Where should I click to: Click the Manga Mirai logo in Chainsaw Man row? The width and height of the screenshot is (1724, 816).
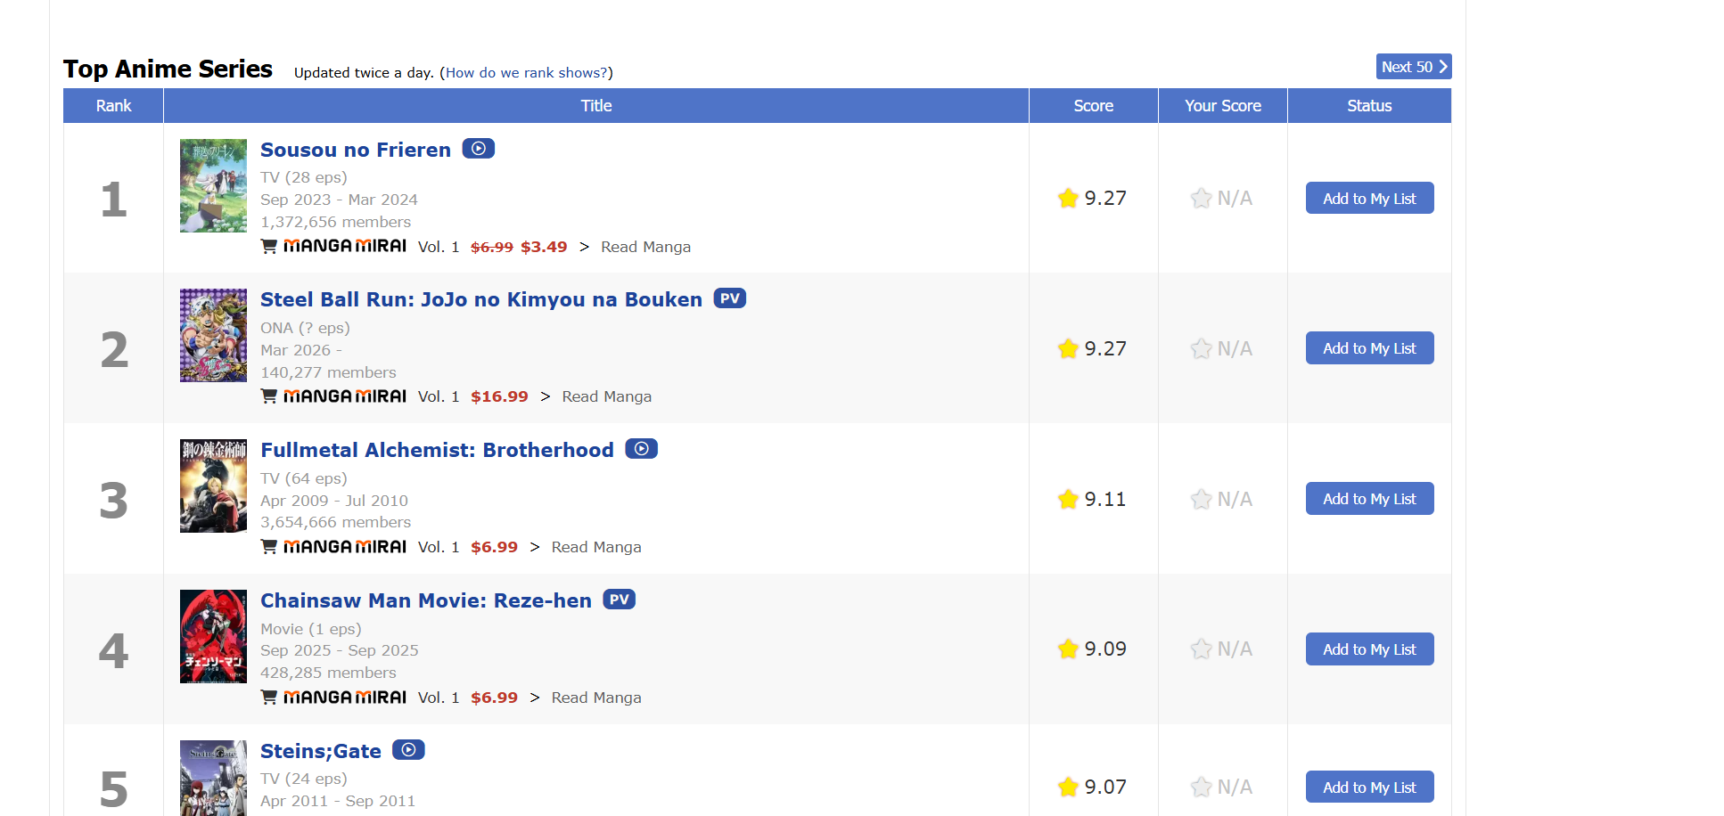tap(345, 698)
